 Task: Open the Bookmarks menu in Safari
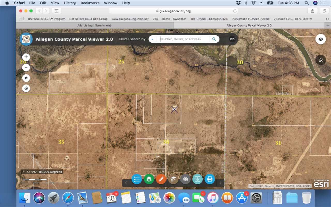coord(89,3)
